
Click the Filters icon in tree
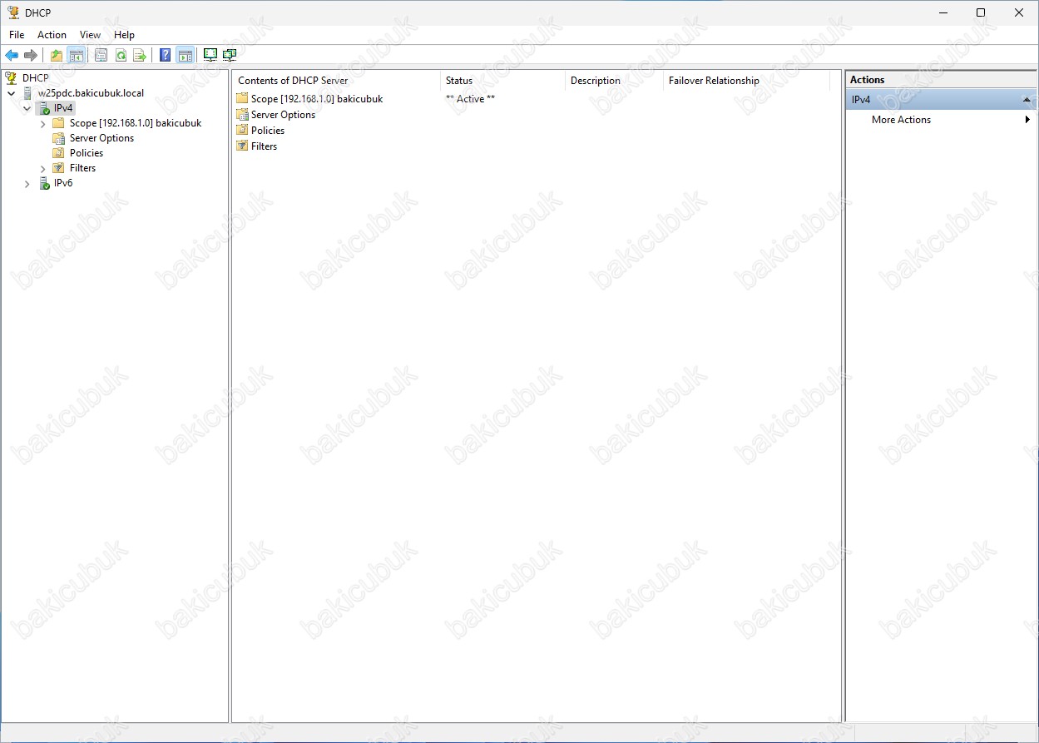pos(58,168)
